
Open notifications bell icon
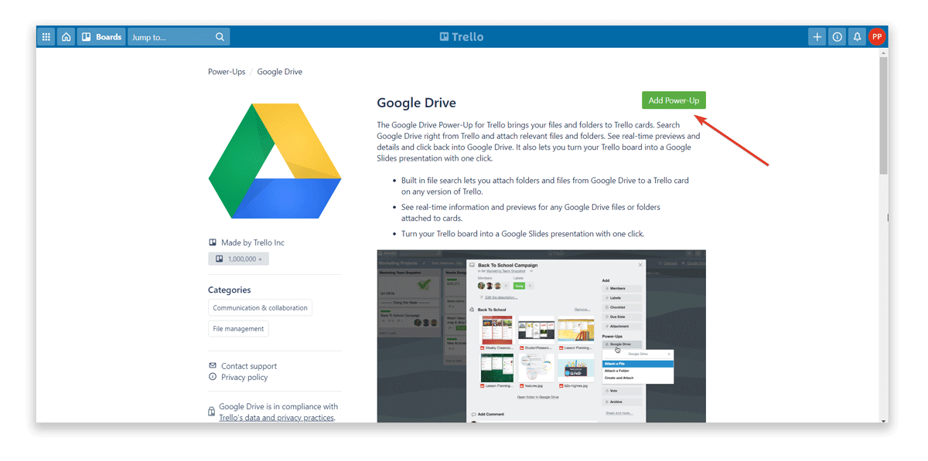pyautogui.click(x=857, y=36)
